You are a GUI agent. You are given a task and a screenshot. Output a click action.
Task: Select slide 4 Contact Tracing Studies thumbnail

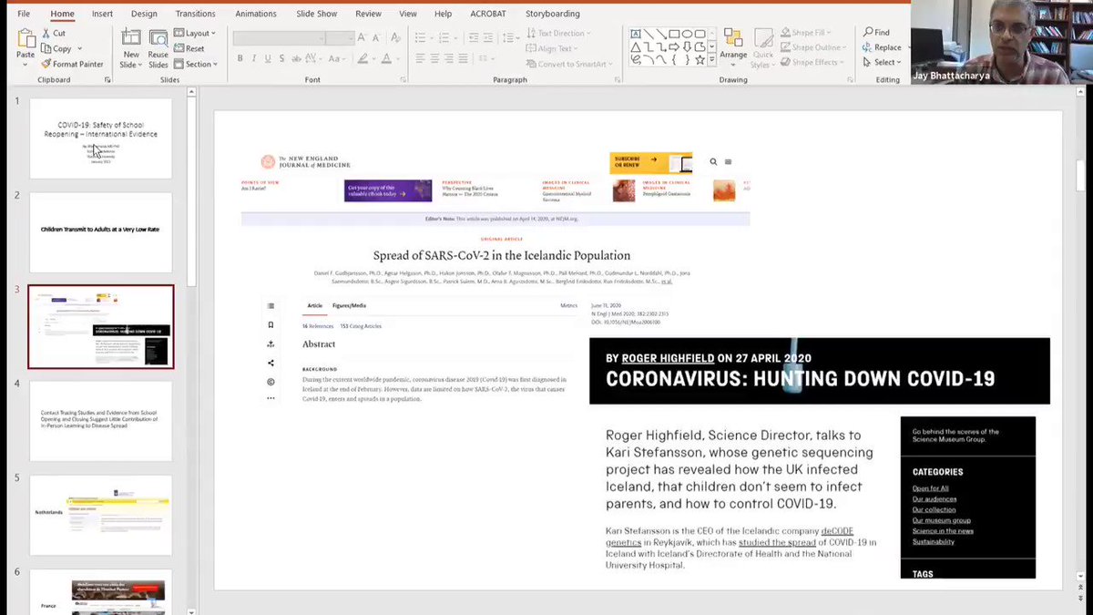tap(100, 420)
